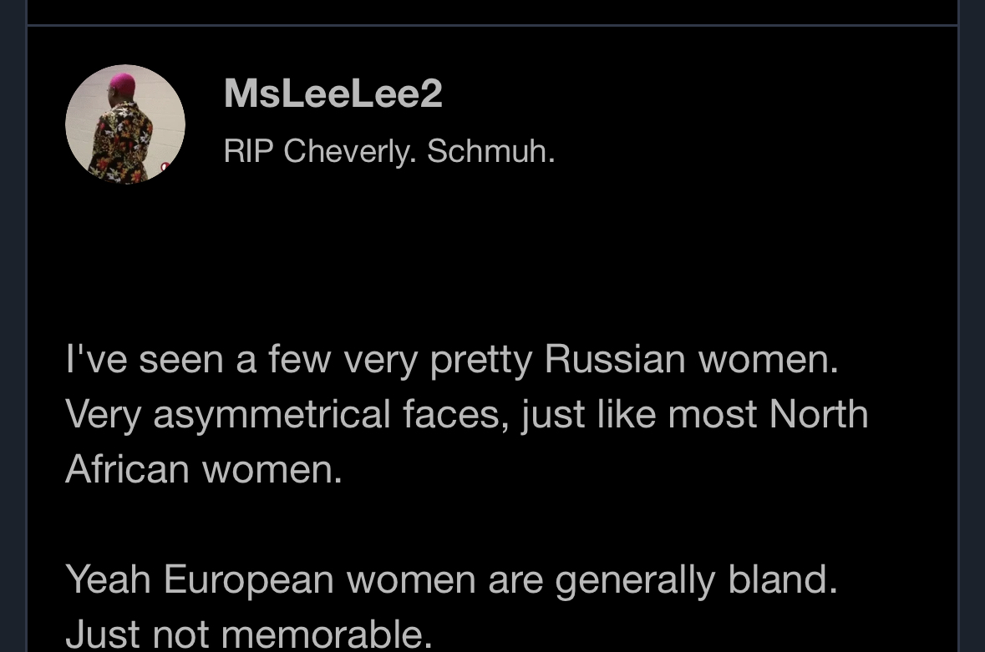This screenshot has width=985, height=652.
Task: Click the word 'Russian' in the post
Action: coord(614,360)
